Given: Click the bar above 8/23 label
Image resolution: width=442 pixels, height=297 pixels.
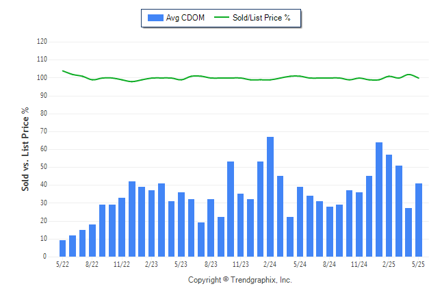Looking at the screenshot, I should [211, 228].
